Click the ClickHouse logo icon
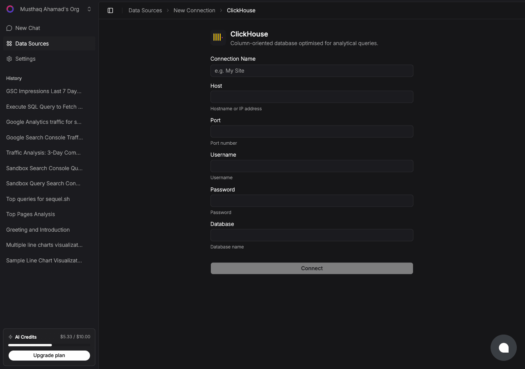The width and height of the screenshot is (525, 369). pyautogui.click(x=218, y=37)
